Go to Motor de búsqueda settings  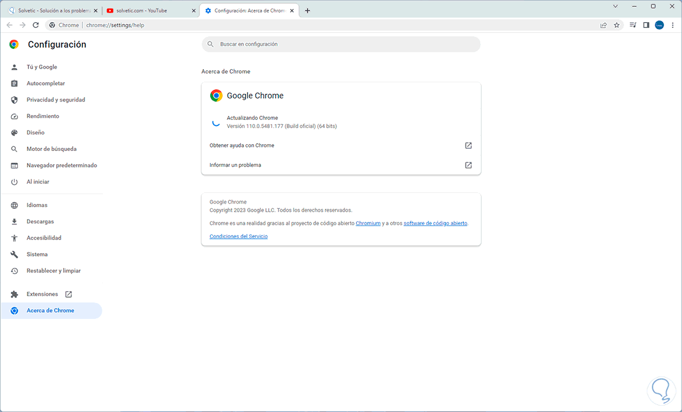click(x=51, y=149)
